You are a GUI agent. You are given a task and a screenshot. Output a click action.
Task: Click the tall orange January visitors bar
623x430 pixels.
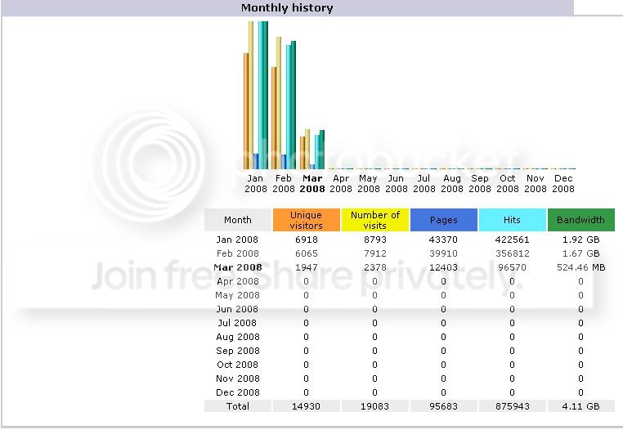(x=246, y=111)
